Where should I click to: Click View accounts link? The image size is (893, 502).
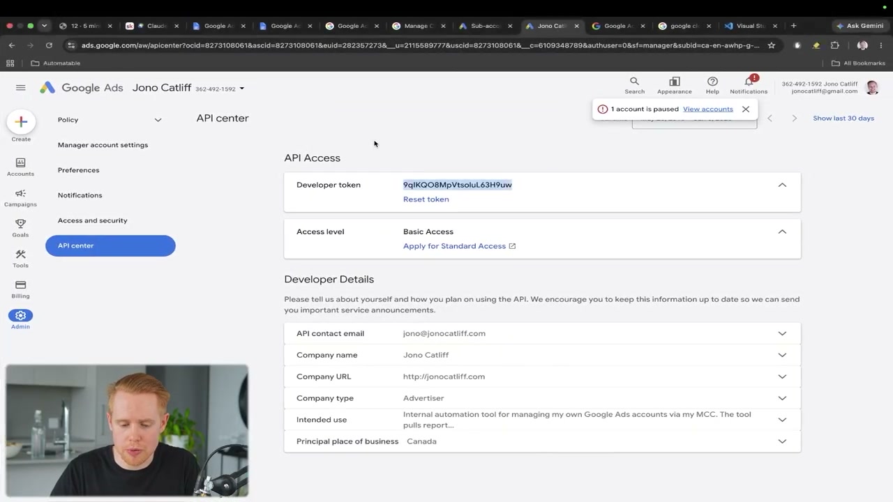coord(707,109)
